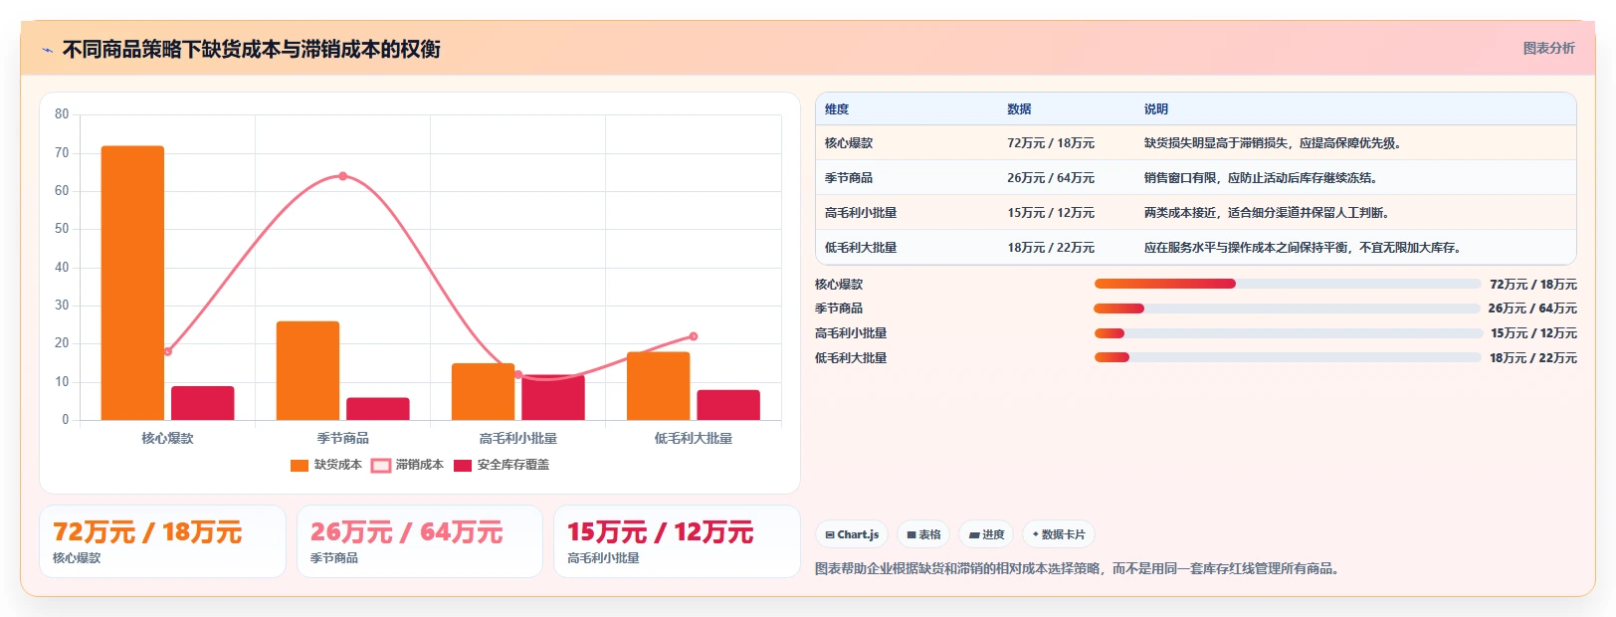Click the 低毛利大批量 x-axis label in the chart

pyautogui.click(x=694, y=438)
